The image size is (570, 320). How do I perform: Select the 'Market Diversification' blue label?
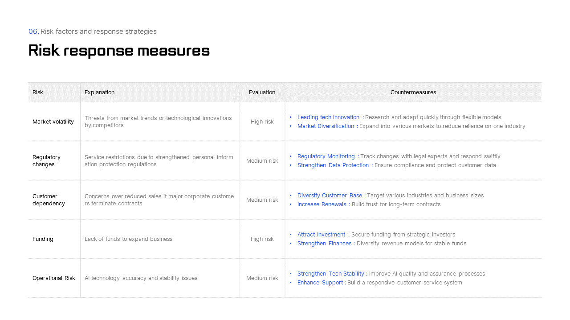tap(326, 126)
